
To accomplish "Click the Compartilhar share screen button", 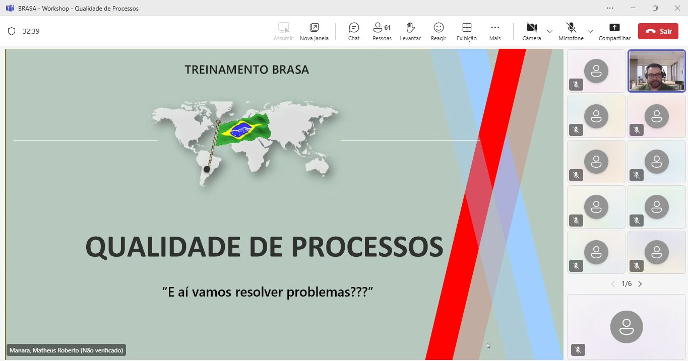I will 614,31.
